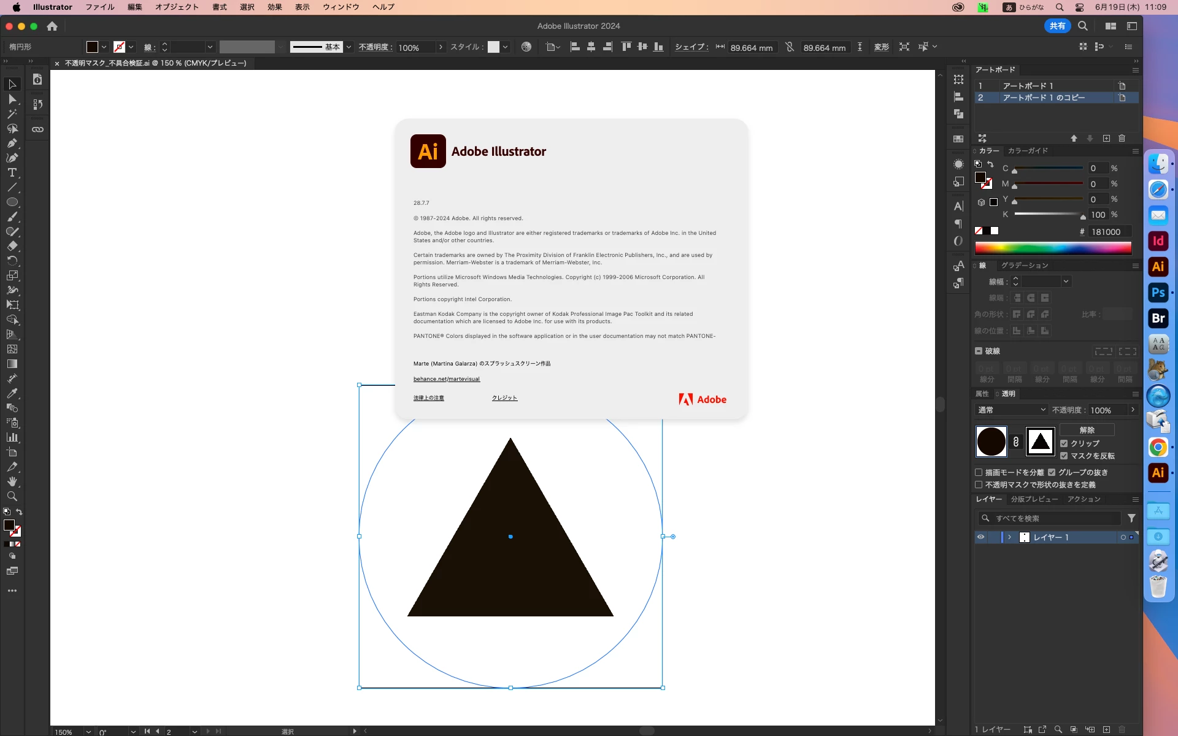1178x736 pixels.
Task: Click the color spectrum bar in the カラー panel
Action: pos(1053,248)
